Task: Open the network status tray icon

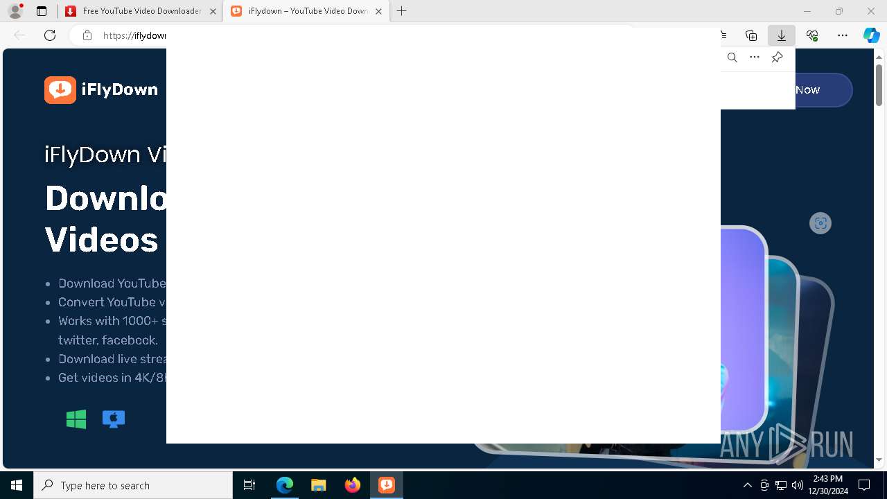Action: pyautogui.click(x=781, y=485)
